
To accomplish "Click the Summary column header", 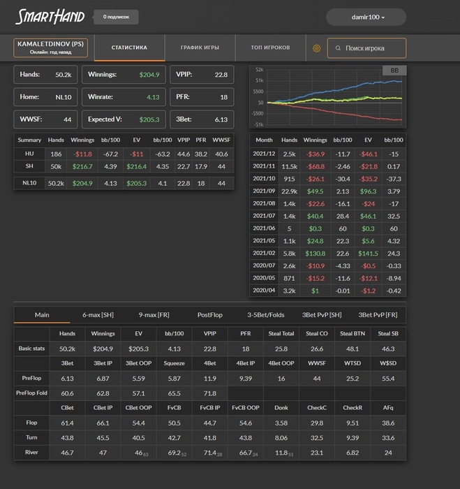I will pyautogui.click(x=29, y=140).
